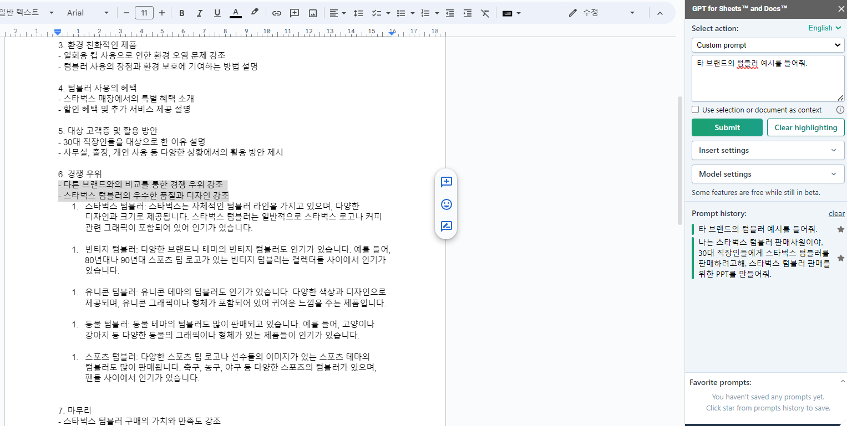Click the right indent marker on the ruler

[x=392, y=33]
